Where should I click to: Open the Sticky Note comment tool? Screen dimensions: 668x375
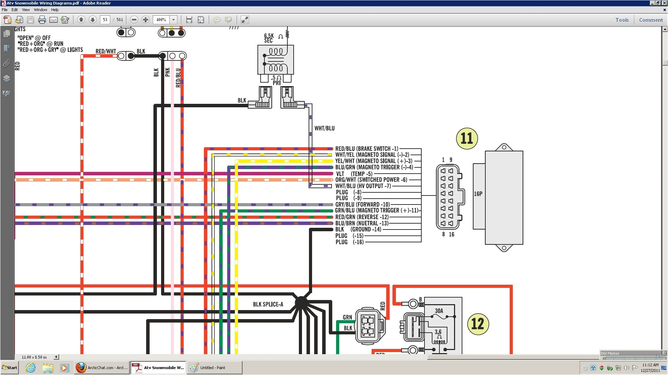tap(217, 20)
